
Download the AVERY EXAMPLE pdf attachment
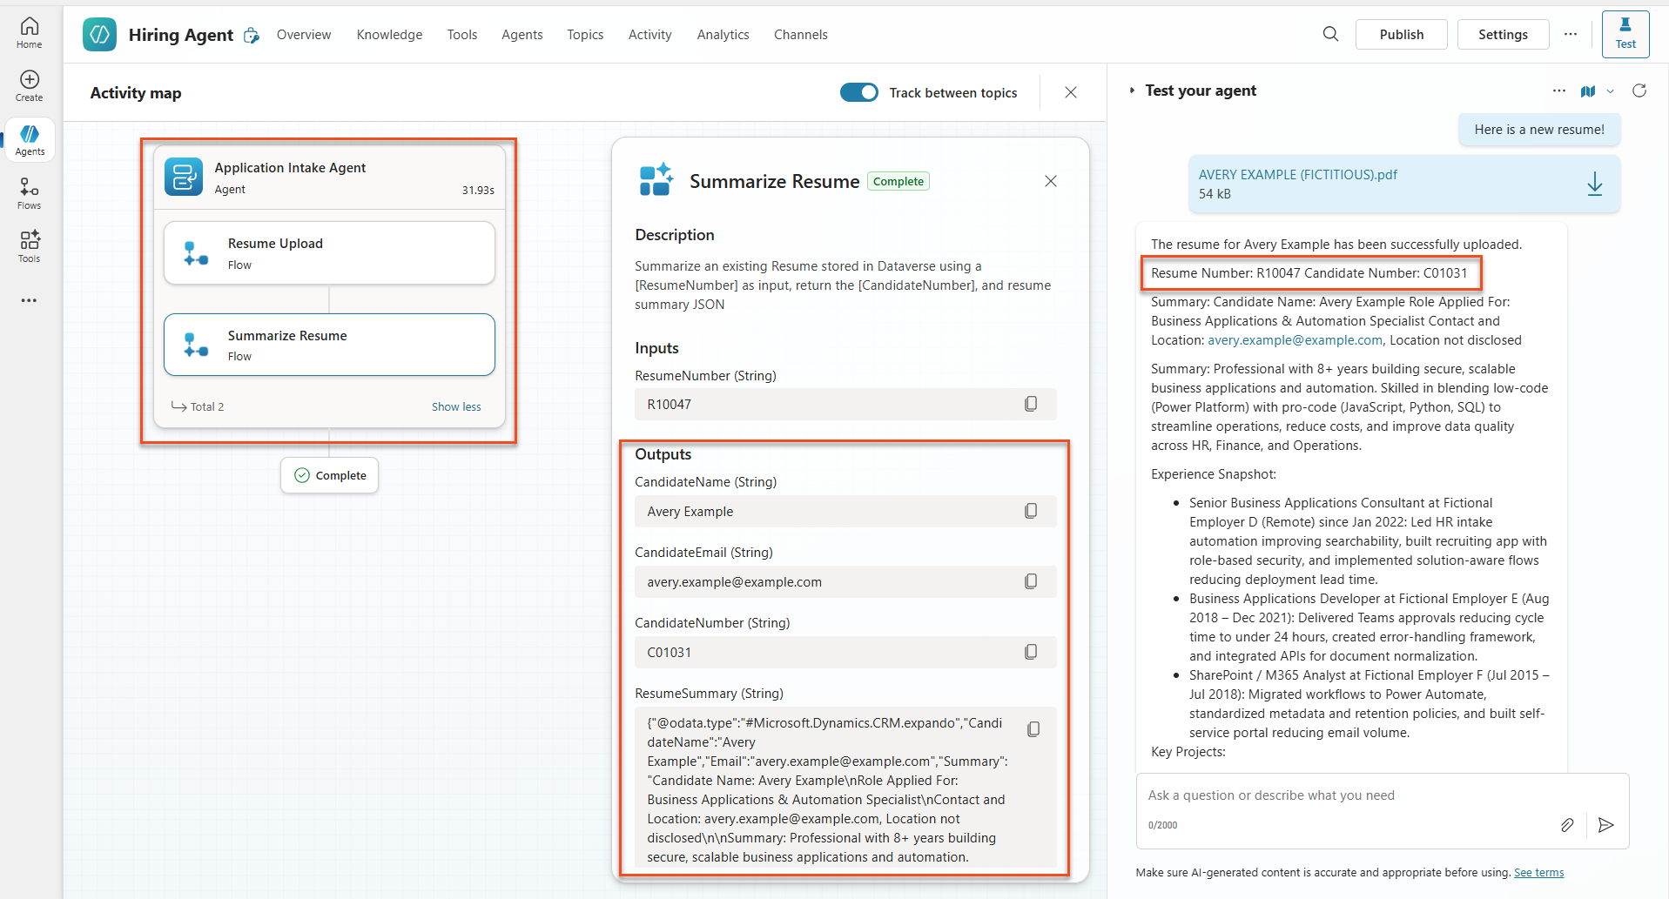tap(1594, 184)
